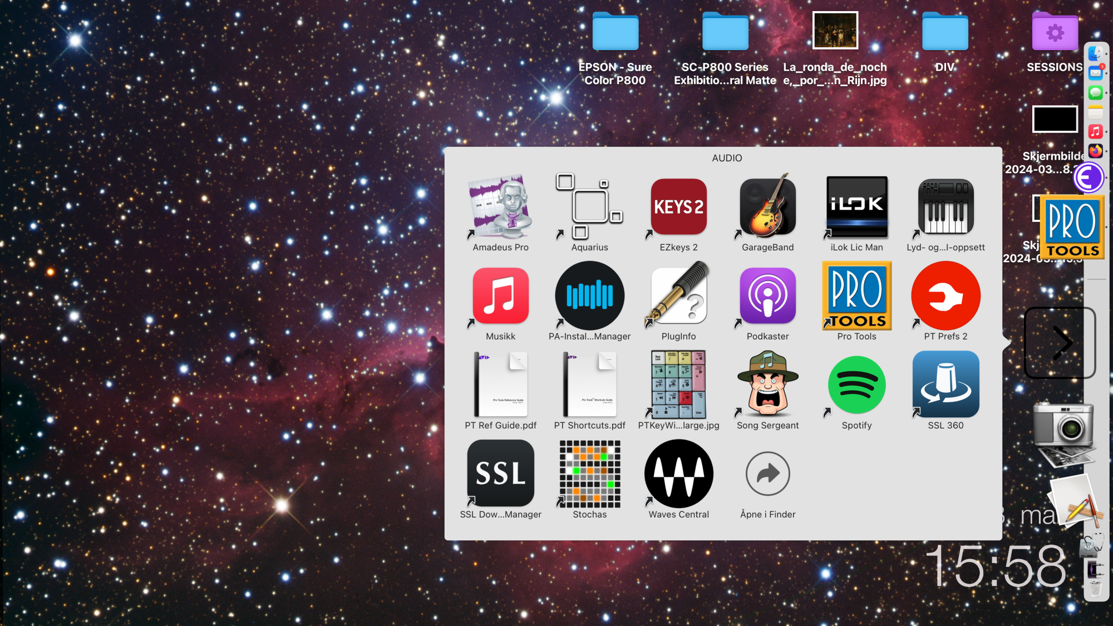This screenshot has height=626, width=1113.
Task: Open Trash in the Dock
Action: coord(1095,589)
